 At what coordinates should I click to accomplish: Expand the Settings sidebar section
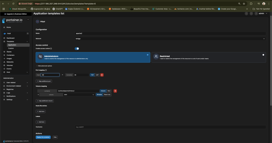tap(27, 100)
